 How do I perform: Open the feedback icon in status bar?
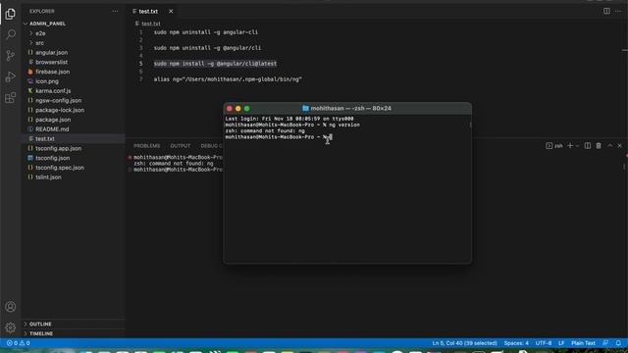(x=606, y=343)
